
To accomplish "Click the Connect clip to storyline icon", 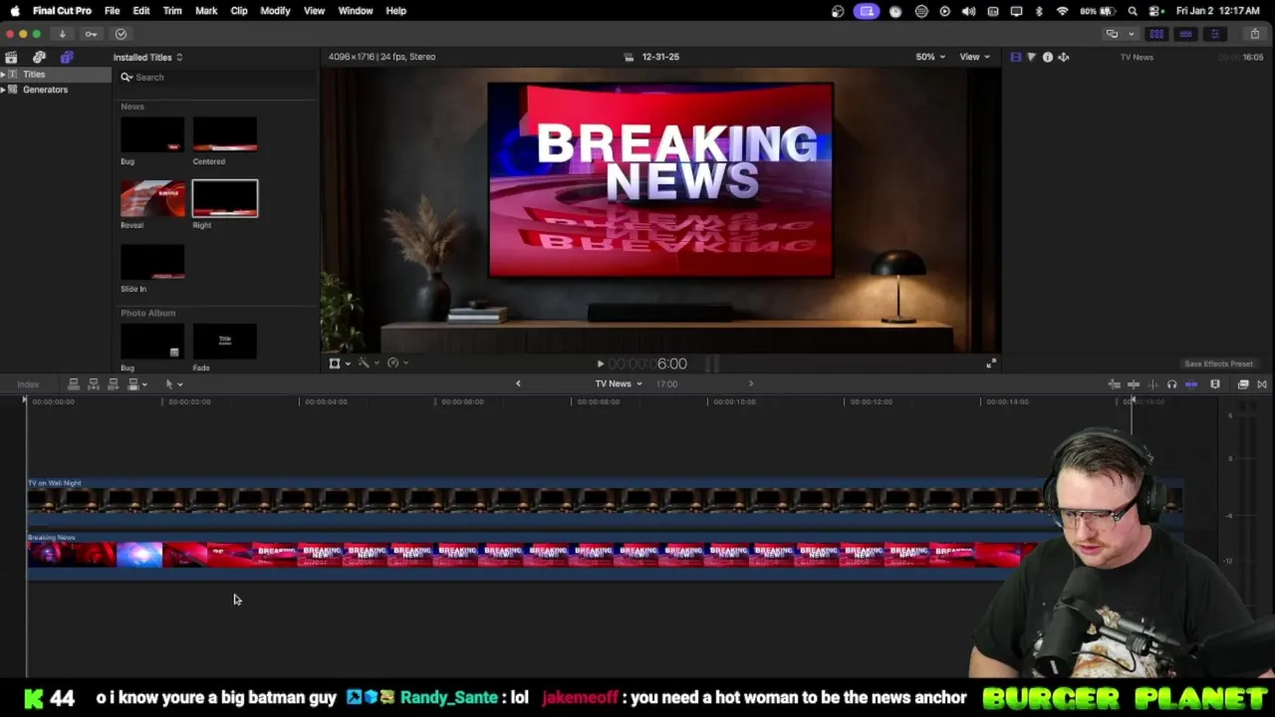I will point(73,384).
